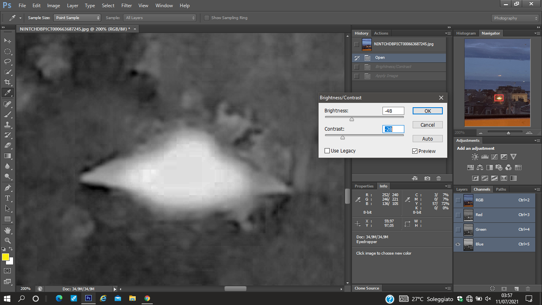The height and width of the screenshot is (305, 542).
Task: Enable the Use Legacy checkbox
Action: tap(327, 151)
